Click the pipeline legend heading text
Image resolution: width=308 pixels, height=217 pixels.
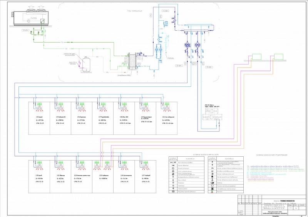(x=272, y=155)
